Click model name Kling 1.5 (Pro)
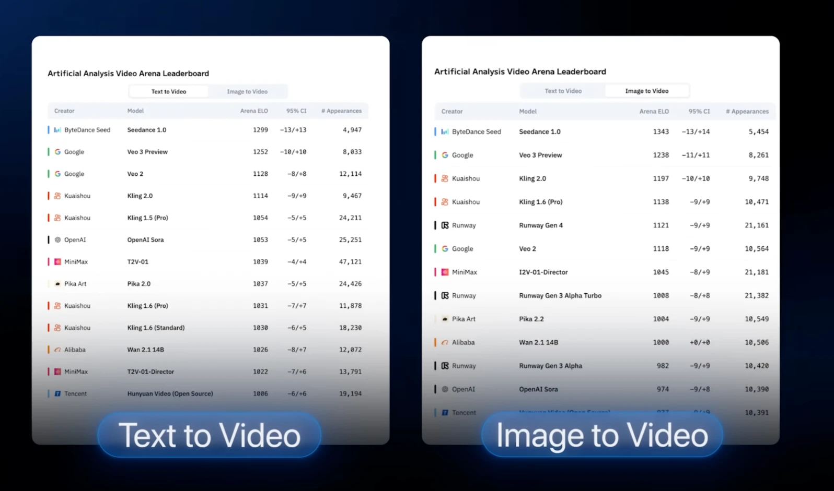834x491 pixels. [148, 218]
